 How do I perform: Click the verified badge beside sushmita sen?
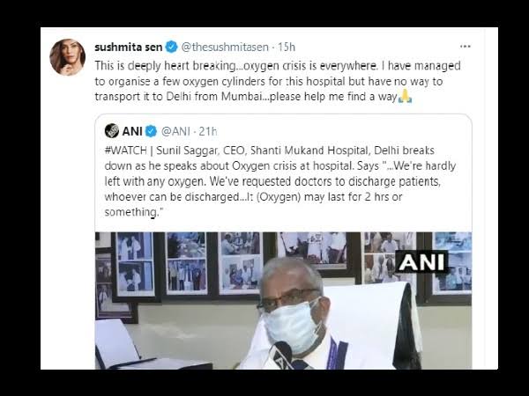pyautogui.click(x=171, y=48)
